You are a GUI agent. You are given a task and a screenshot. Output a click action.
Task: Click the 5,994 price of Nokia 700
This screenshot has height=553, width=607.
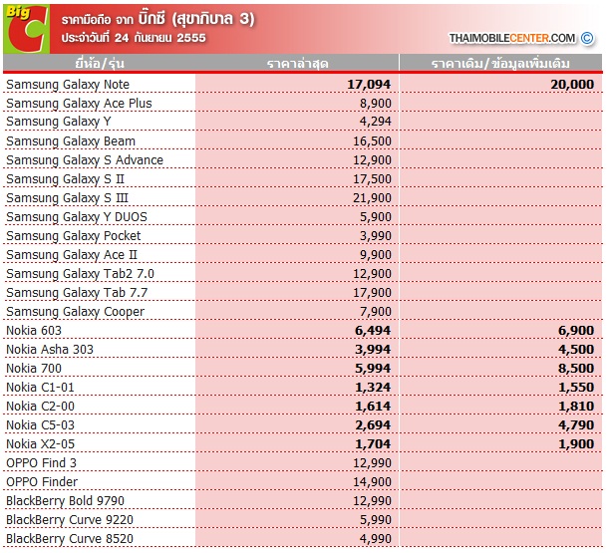click(x=373, y=369)
